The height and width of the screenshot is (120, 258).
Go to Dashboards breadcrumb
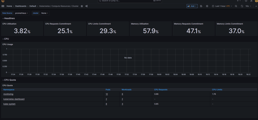point(21,6)
